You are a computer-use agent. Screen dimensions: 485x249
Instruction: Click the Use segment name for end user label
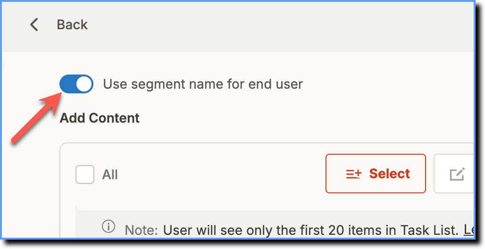coord(203,84)
